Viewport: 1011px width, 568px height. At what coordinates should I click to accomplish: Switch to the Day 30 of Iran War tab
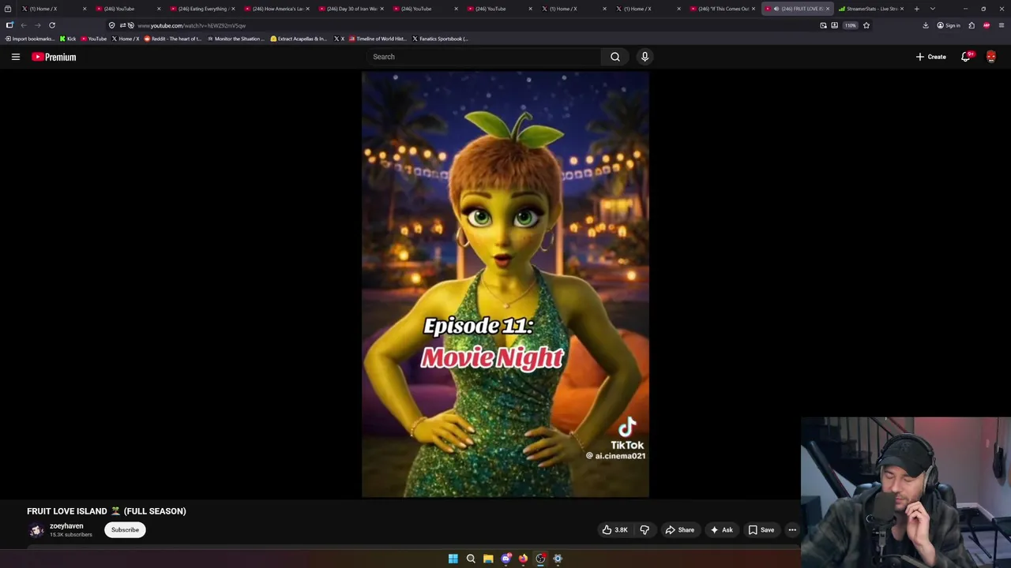click(350, 9)
